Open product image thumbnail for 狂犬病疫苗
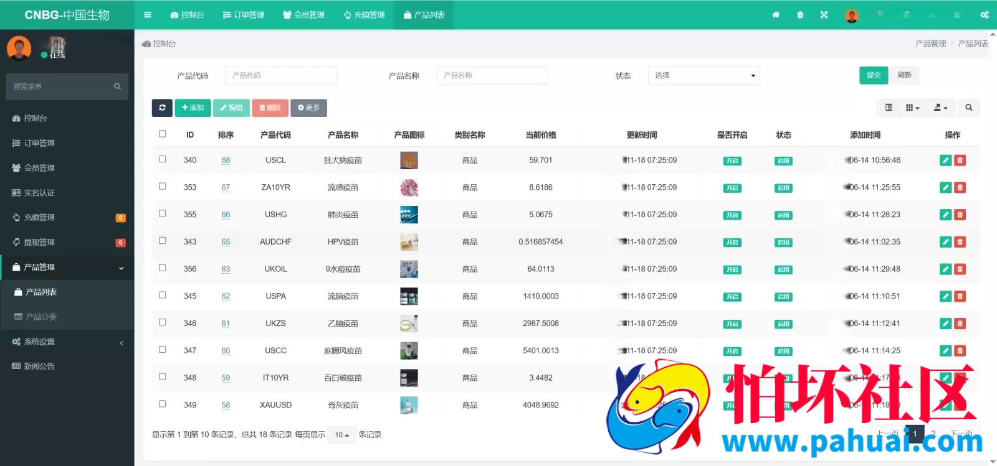Screen dimensions: 997x466 [x=409, y=161]
